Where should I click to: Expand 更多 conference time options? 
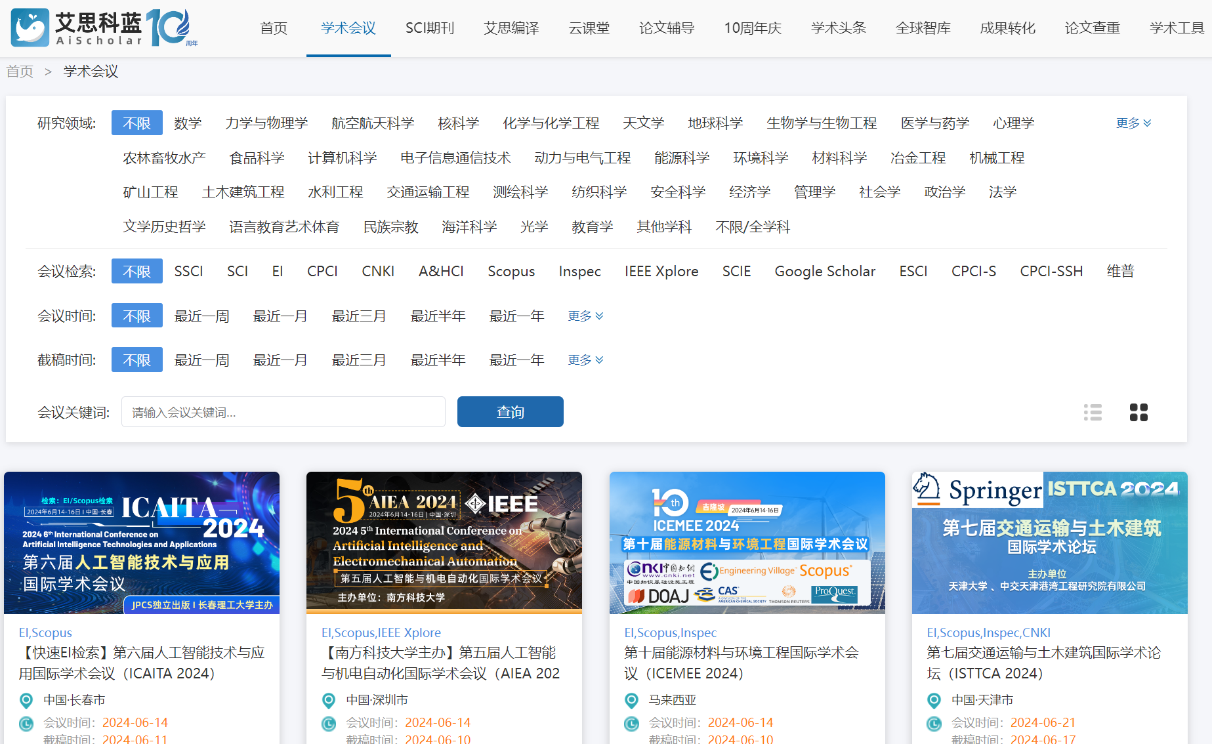click(x=585, y=316)
